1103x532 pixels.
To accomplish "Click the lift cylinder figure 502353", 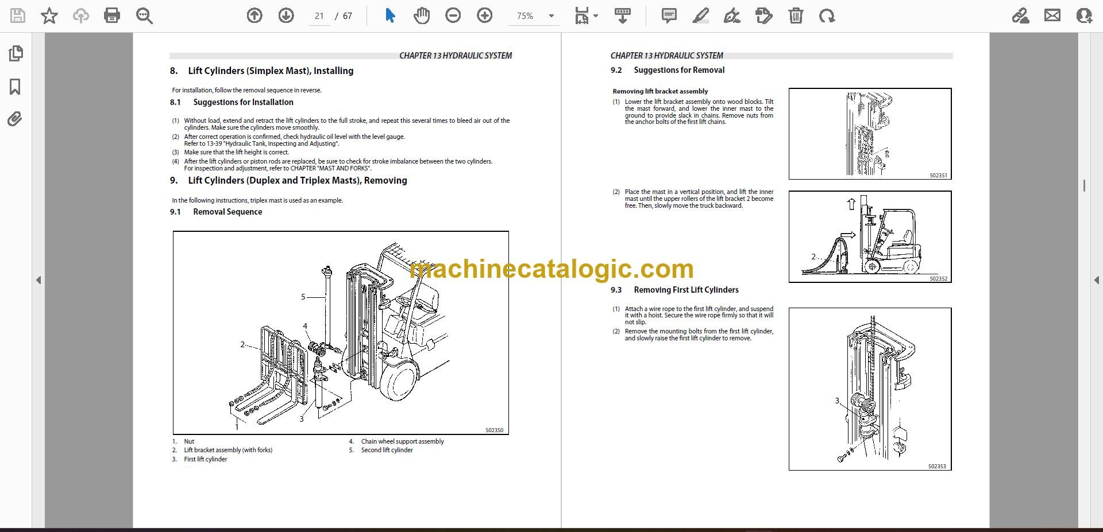I will tap(870, 389).
